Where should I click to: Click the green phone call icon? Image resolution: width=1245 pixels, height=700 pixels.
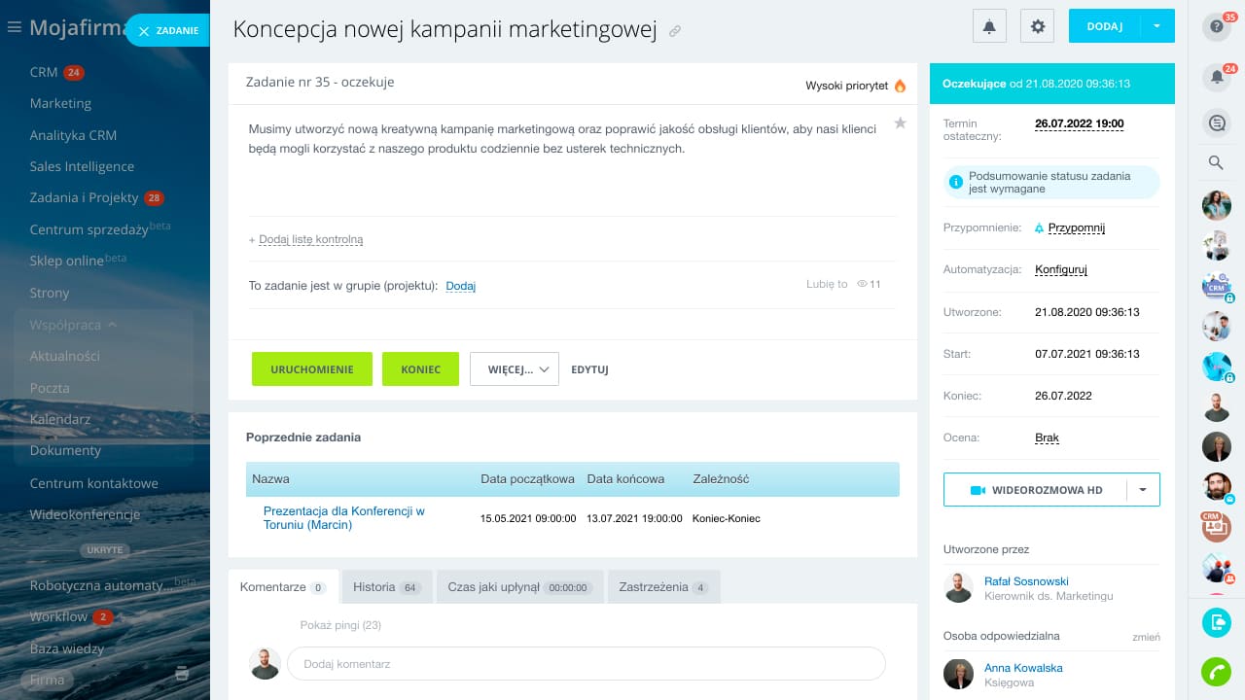(1216, 672)
